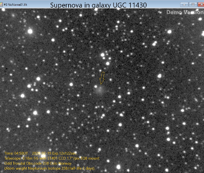Click the 'Time: 04:58UT' annotation line
204x173 pixels.
point(16,153)
